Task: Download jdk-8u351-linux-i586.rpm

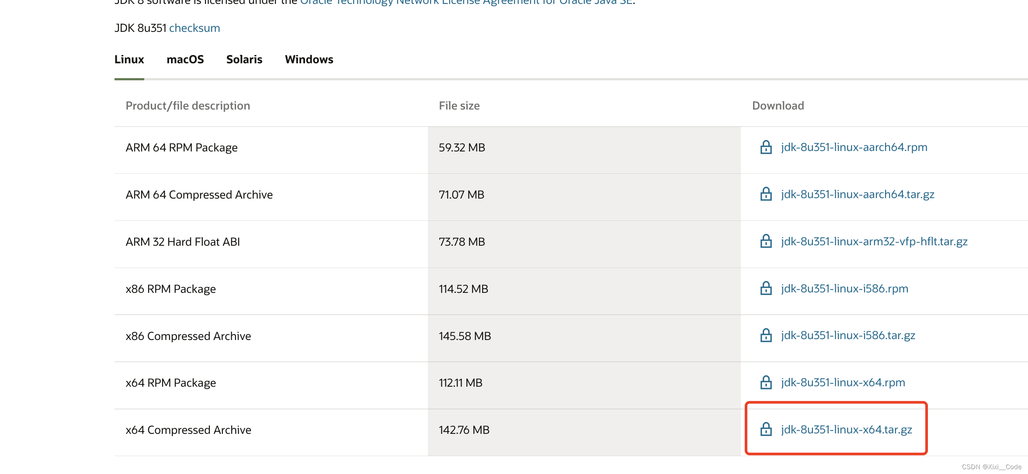Action: pyautogui.click(x=844, y=289)
